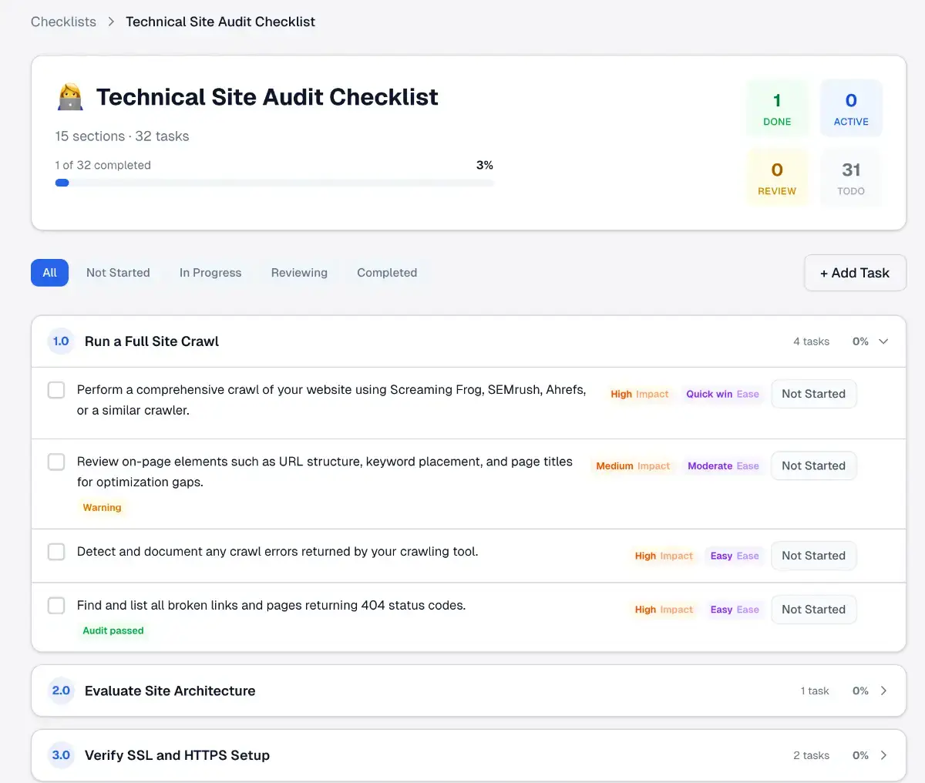Check the broken links task checkbox

(x=55, y=606)
